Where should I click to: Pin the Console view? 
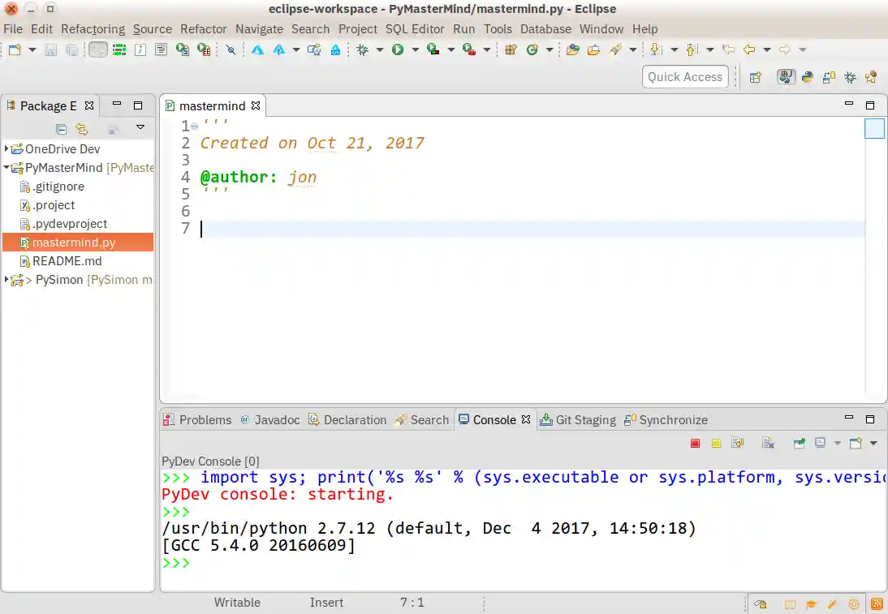pyautogui.click(x=800, y=443)
